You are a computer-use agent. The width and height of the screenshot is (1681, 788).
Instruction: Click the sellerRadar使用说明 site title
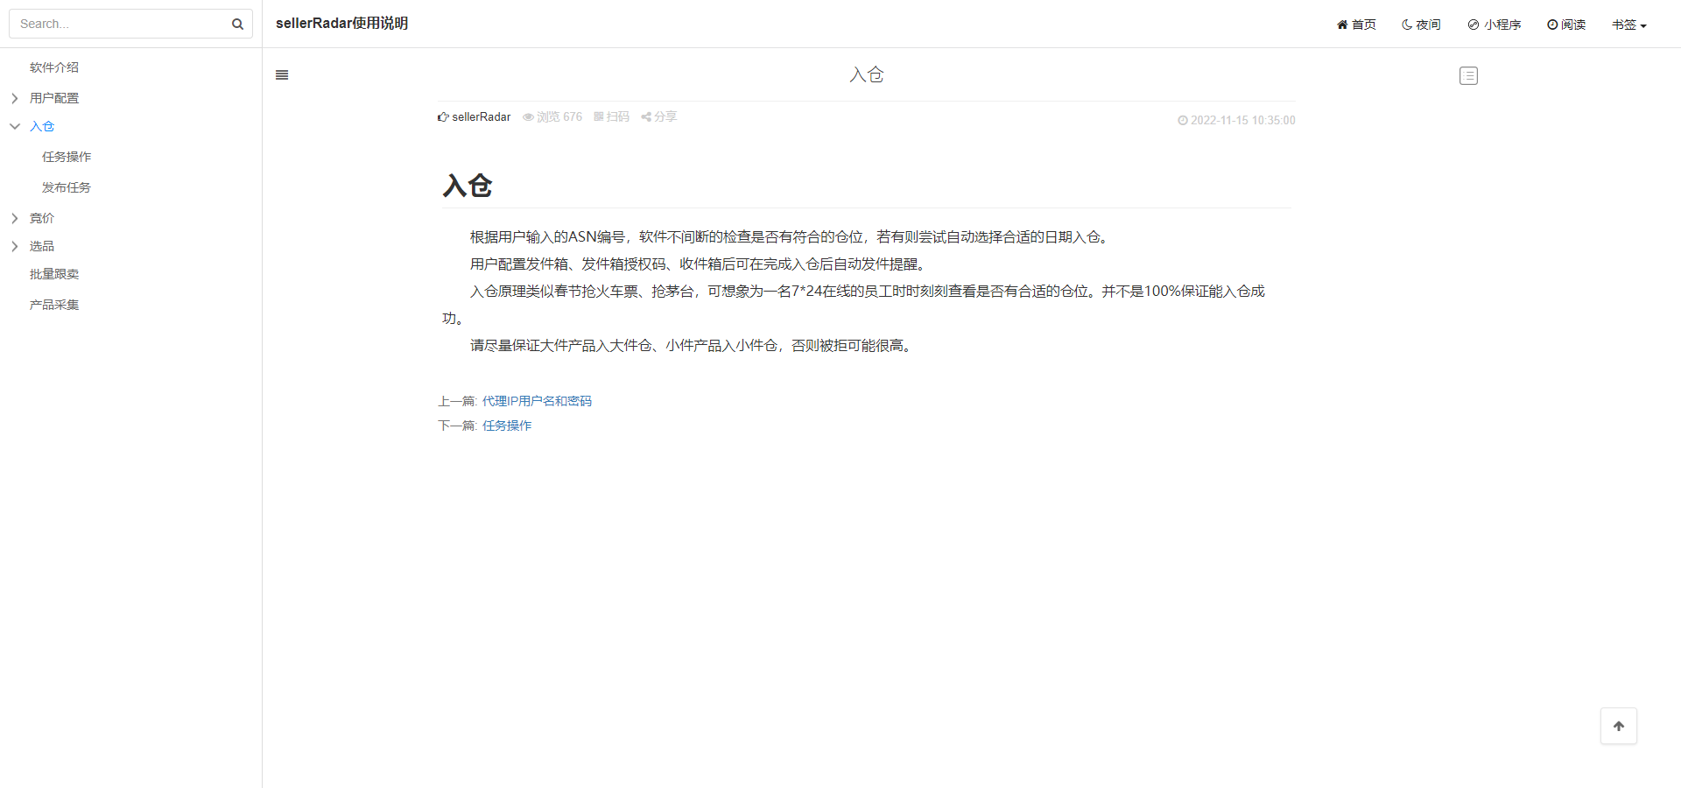tap(341, 24)
